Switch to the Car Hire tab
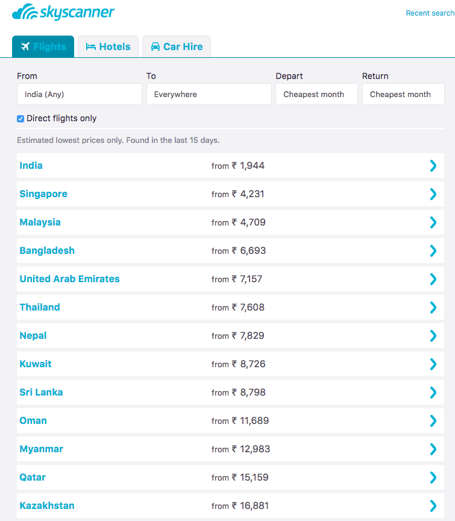Screen dimensions: 455x521 click(177, 46)
